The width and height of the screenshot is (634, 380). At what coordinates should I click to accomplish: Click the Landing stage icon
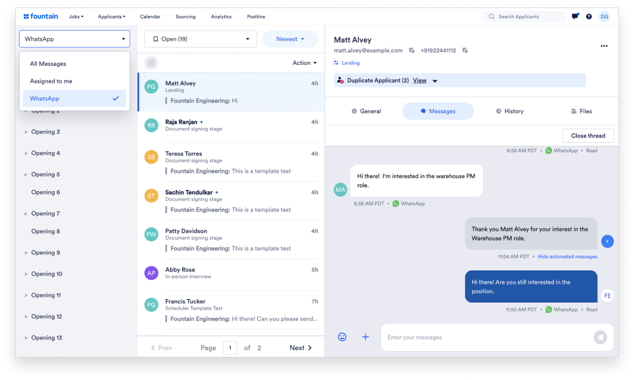click(x=336, y=63)
